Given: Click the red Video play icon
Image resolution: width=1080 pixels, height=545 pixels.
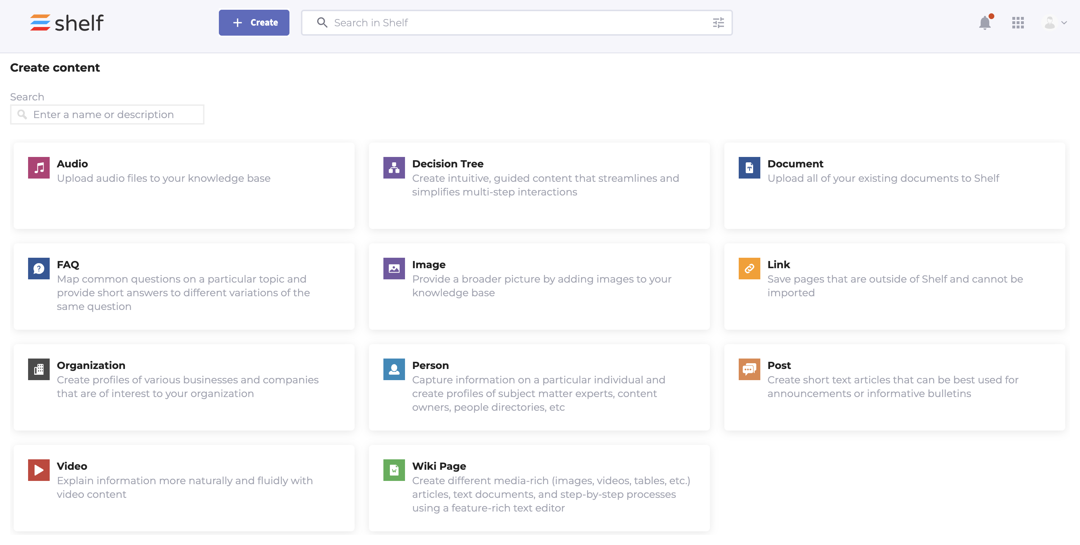Looking at the screenshot, I should pos(39,469).
